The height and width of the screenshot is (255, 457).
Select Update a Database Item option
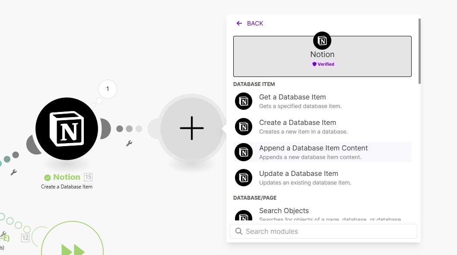(298, 174)
